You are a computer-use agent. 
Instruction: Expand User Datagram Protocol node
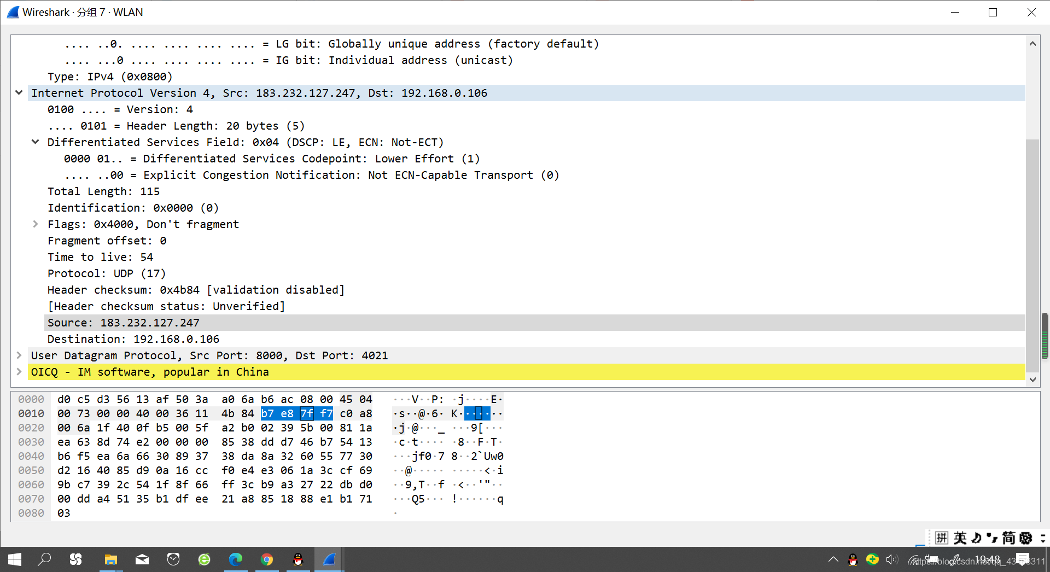(19, 355)
